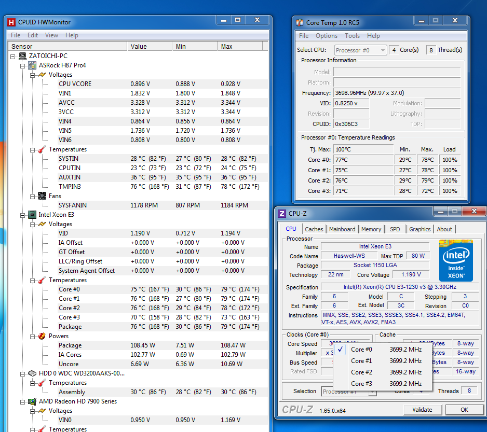Open the HWMonitor View menu
Image resolution: width=487 pixels, height=432 pixels.
(51, 35)
